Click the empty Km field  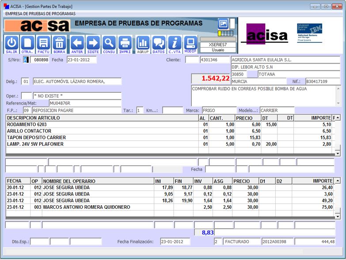tap(173, 110)
